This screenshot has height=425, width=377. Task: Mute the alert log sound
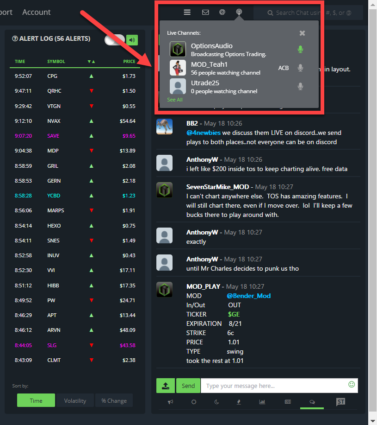[x=132, y=40]
